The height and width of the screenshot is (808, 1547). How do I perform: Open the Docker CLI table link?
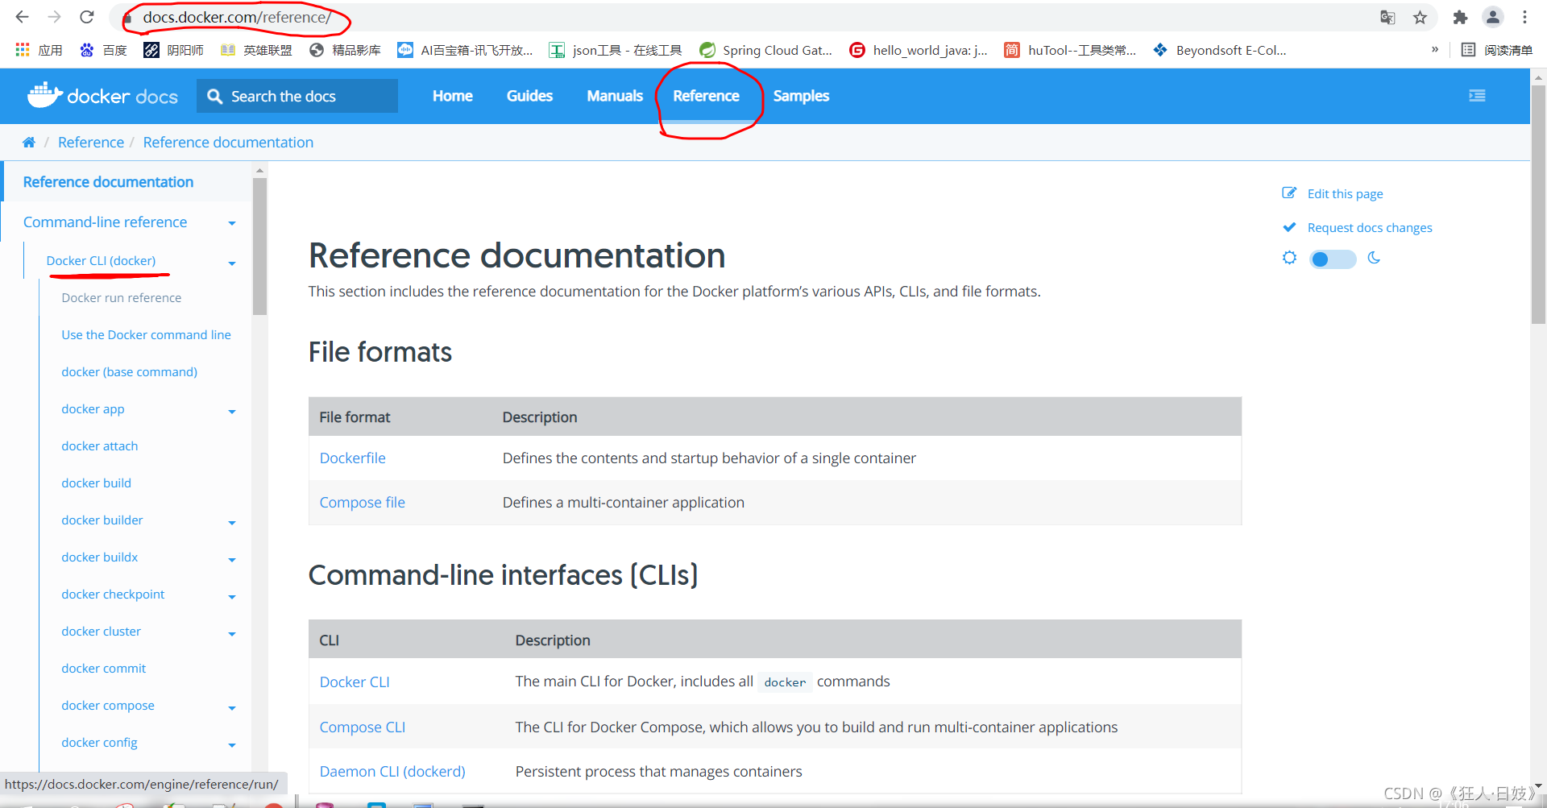pyautogui.click(x=355, y=682)
